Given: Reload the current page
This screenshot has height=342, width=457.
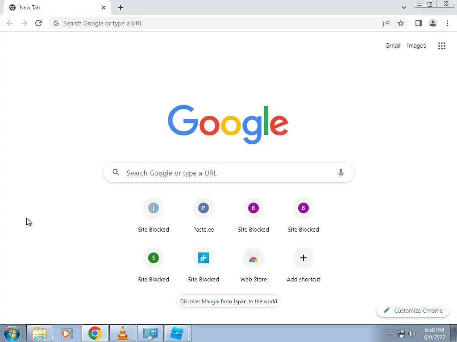Looking at the screenshot, I should (38, 23).
